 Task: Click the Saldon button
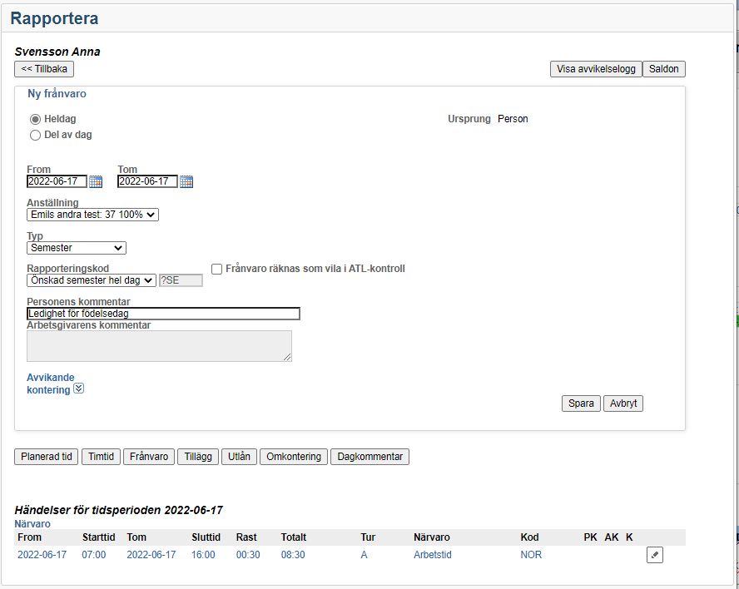pyautogui.click(x=663, y=69)
